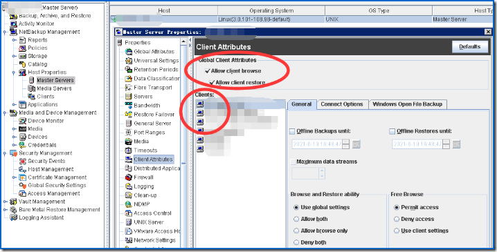Collapse the NetBackup Management node
This screenshot has width=497, height=252.
click(4, 32)
